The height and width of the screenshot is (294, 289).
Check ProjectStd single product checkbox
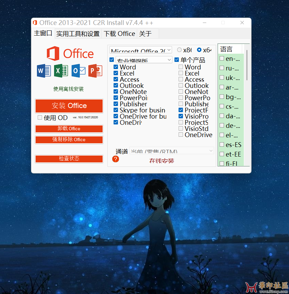[x=181, y=122]
